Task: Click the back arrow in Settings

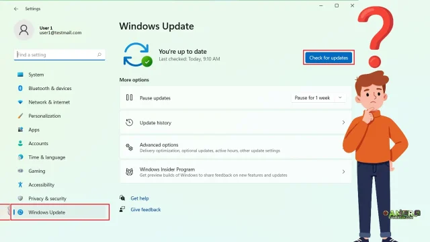Action: tap(16, 9)
